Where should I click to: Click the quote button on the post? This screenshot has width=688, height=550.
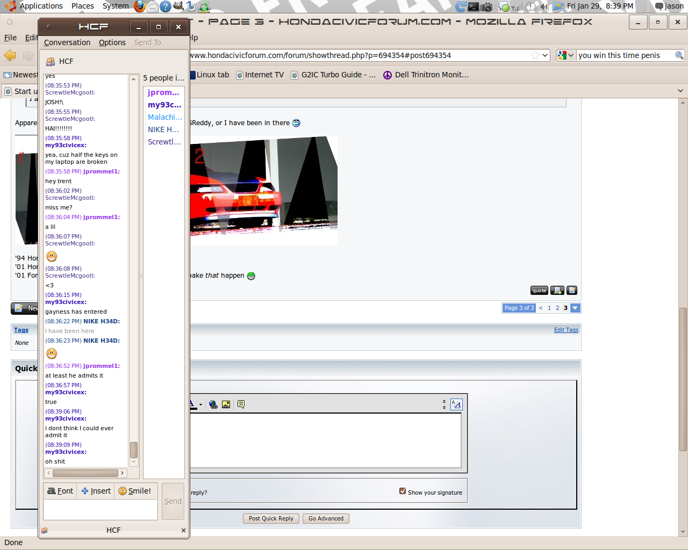[x=539, y=291]
